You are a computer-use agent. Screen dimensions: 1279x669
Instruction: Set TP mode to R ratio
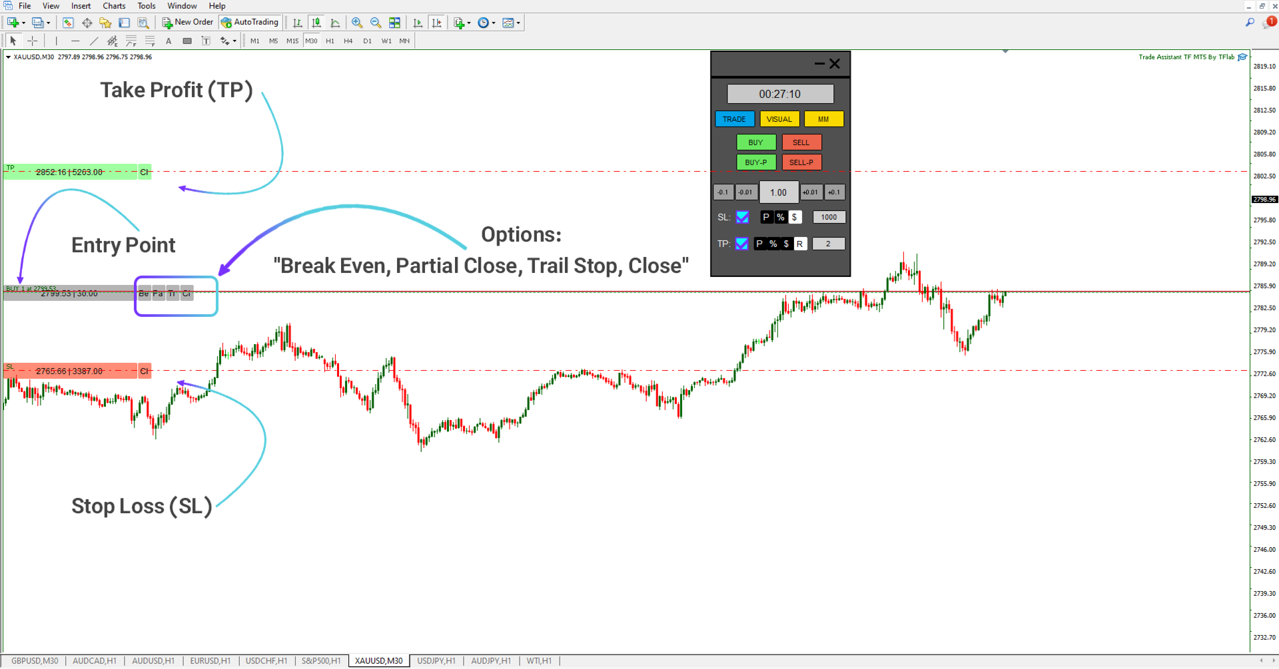tap(800, 244)
